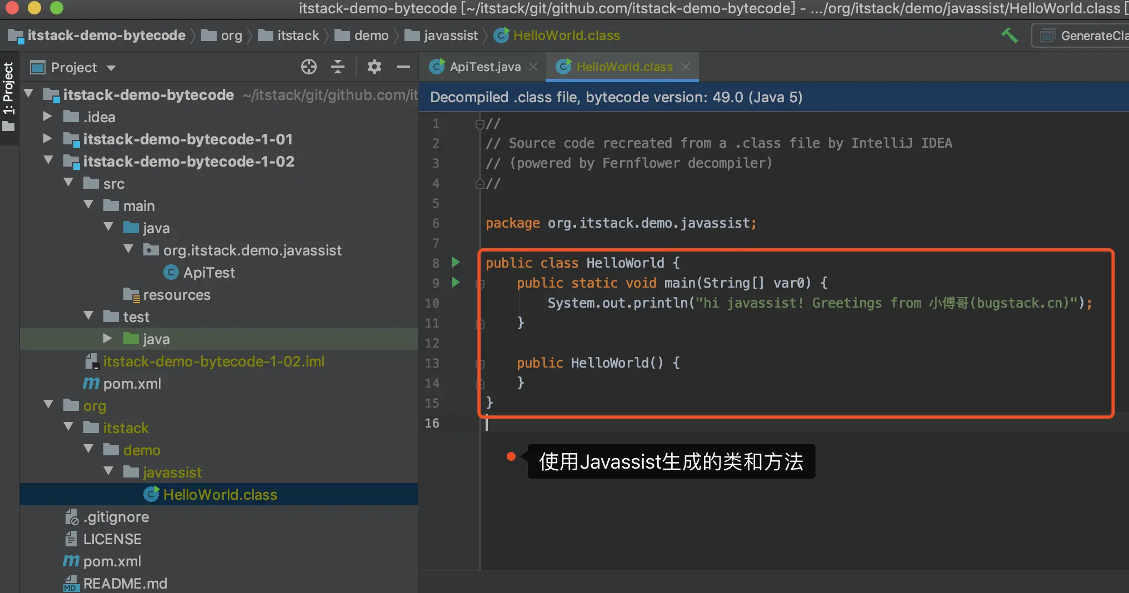The width and height of the screenshot is (1129, 593).
Task: Click the GenerateClass run configuration button
Action: [x=1090, y=35]
